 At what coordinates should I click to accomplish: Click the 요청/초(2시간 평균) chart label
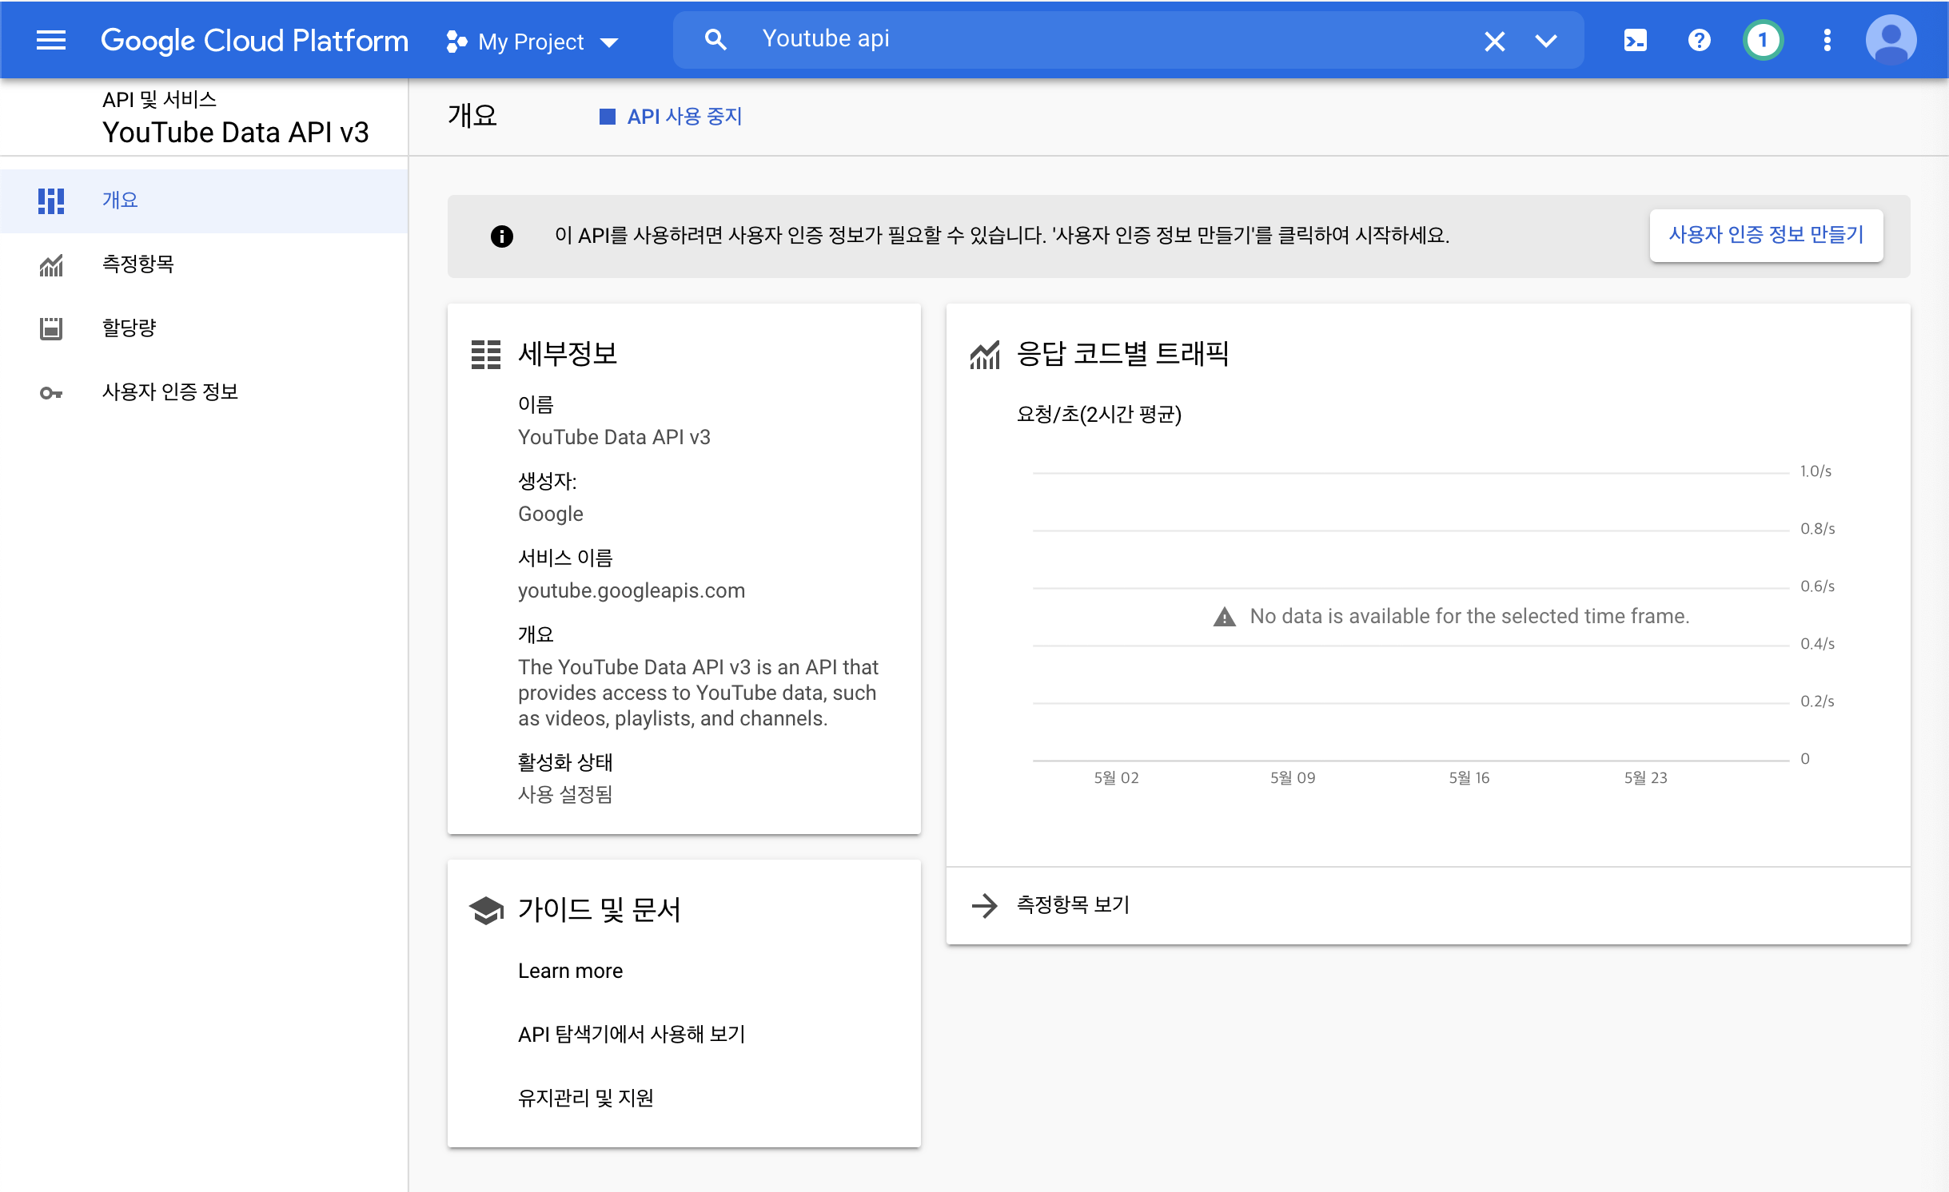[1099, 414]
